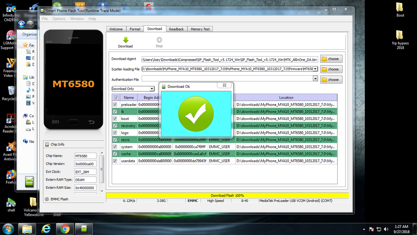417x235 pixels.
Task: Click the Name column header
Action: pos(129,97)
